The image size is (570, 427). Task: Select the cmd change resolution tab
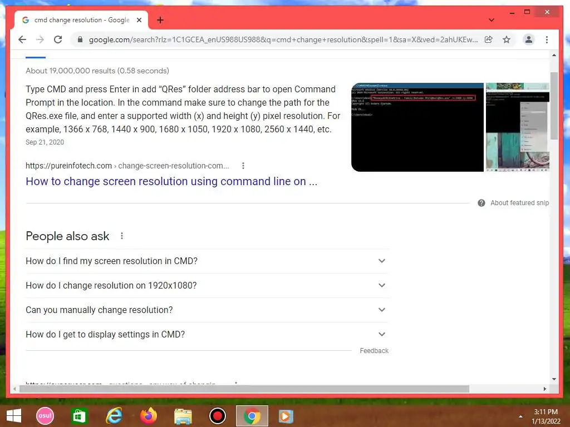[x=81, y=20]
